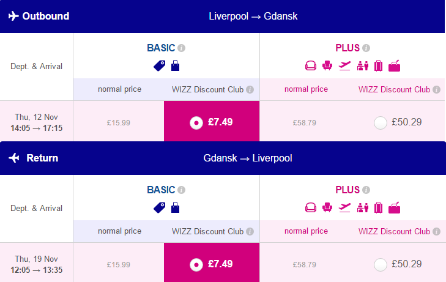This screenshot has width=446, height=282.
Task: Click the outbound BASIC price tag icon
Action: 159,65
